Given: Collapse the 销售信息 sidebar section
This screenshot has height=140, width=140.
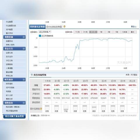Looking at the screenshot, I should [24, 103].
